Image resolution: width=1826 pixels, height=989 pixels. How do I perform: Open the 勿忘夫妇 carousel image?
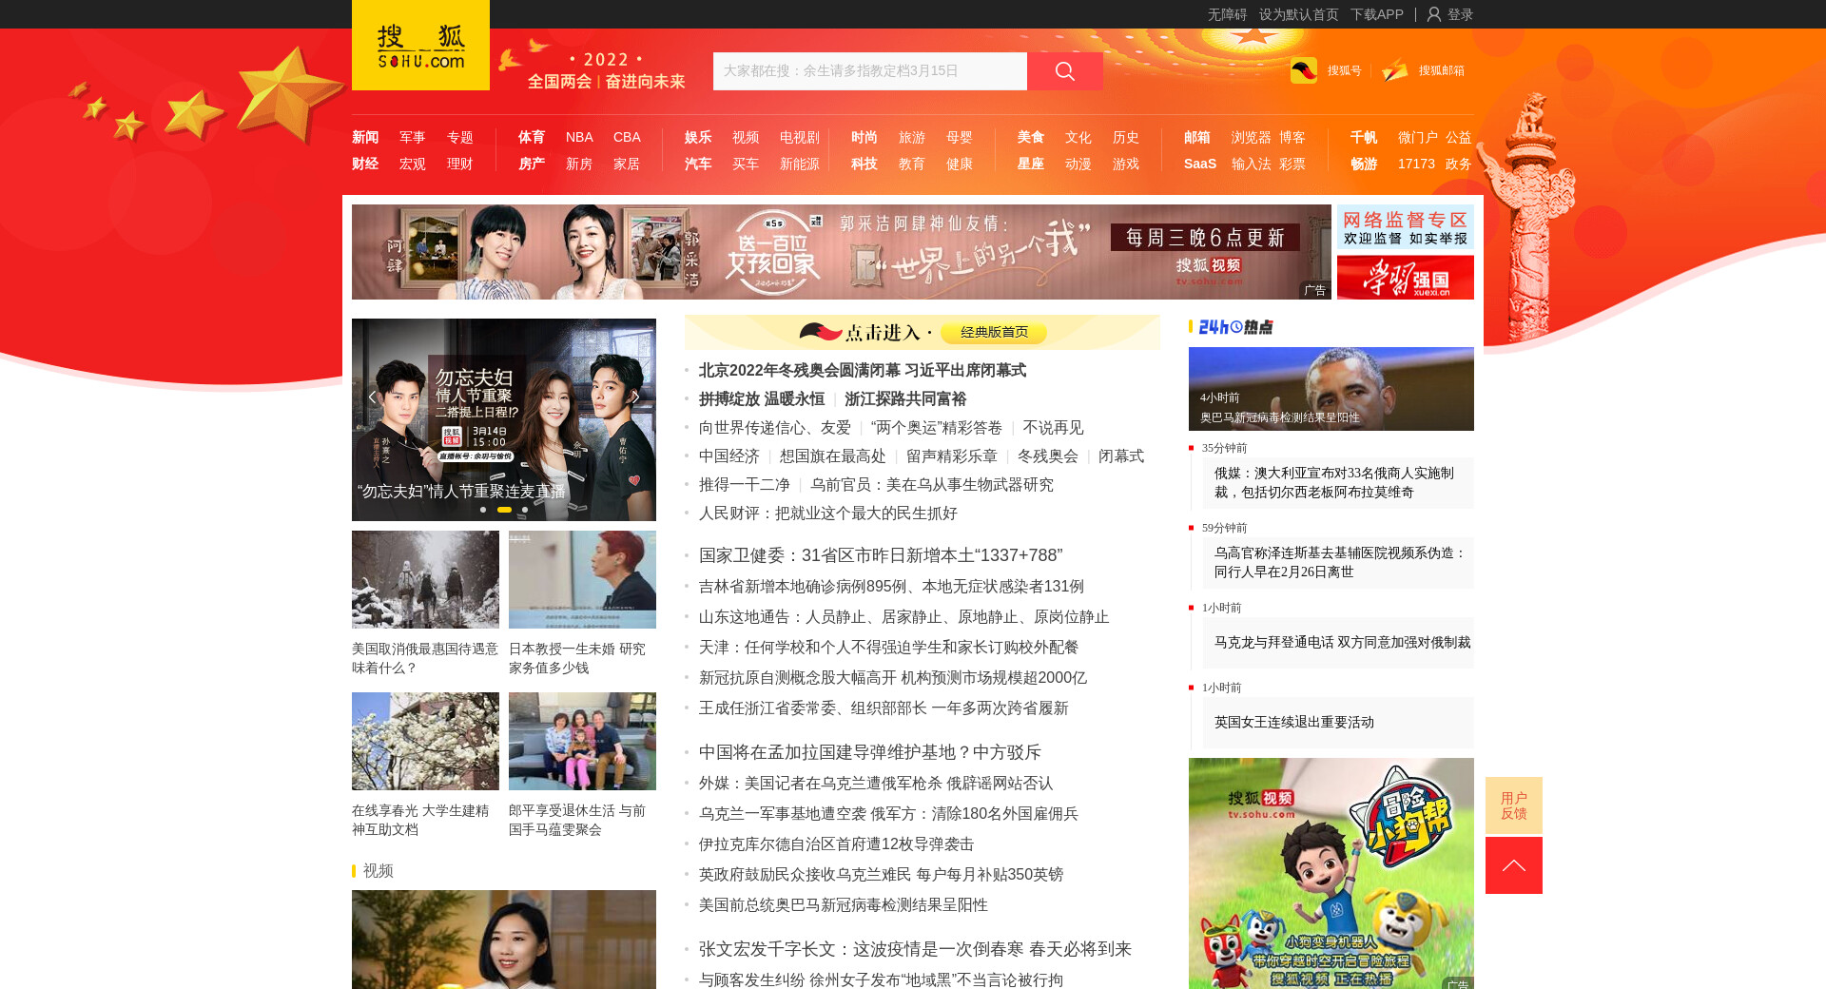504,419
